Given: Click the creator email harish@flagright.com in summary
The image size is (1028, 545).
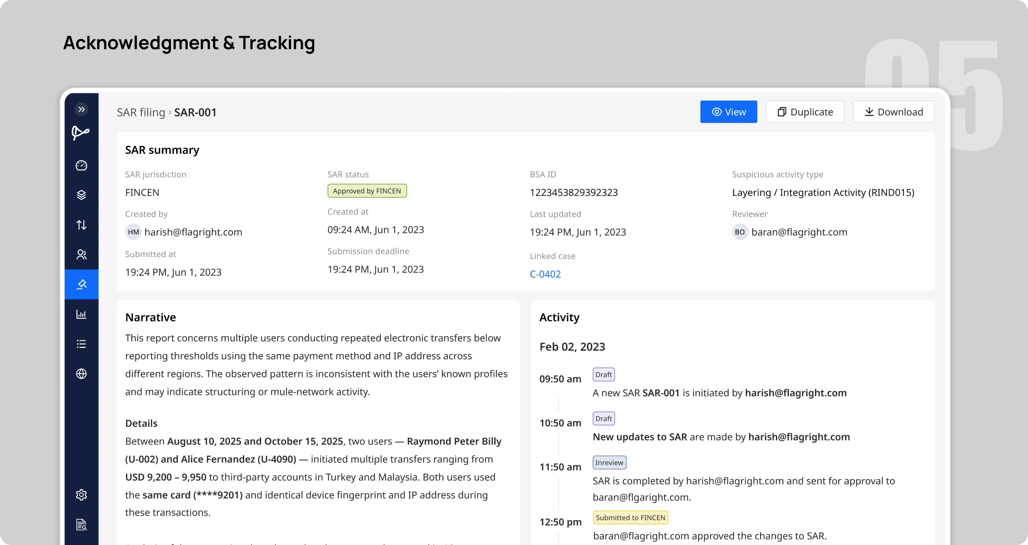Looking at the screenshot, I should [x=193, y=232].
